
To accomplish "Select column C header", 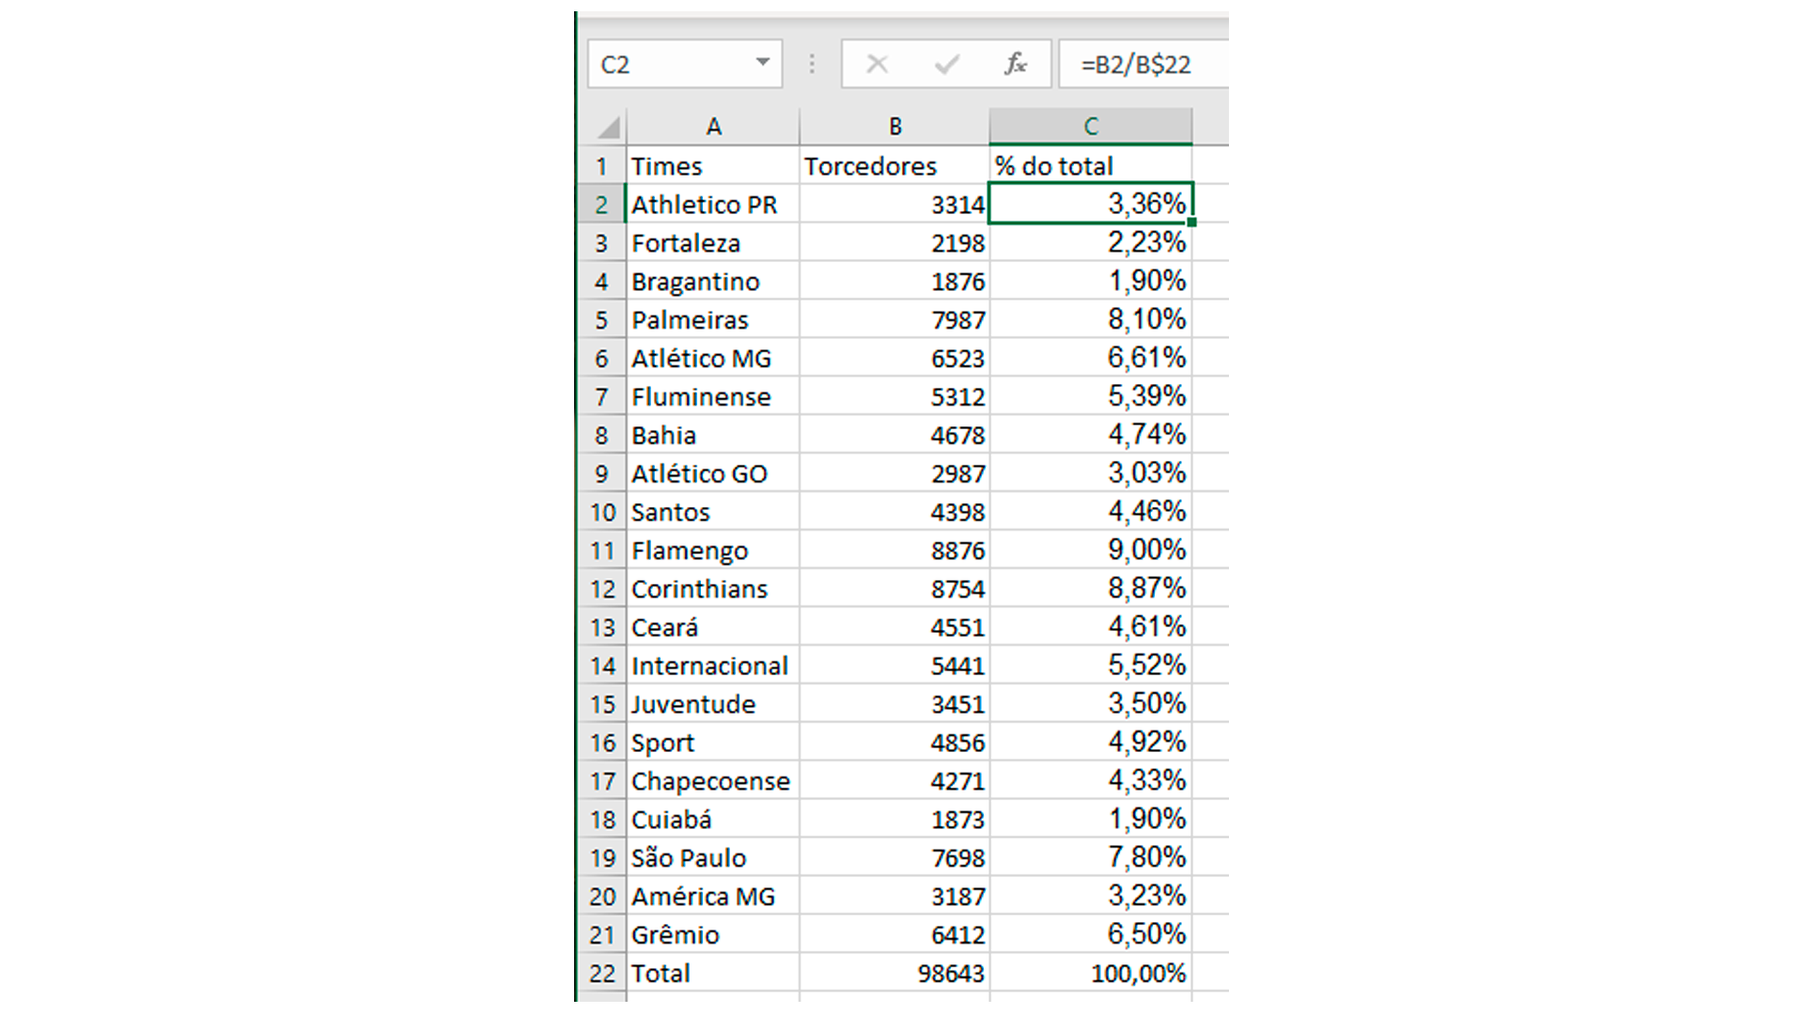I will click(x=1090, y=127).
